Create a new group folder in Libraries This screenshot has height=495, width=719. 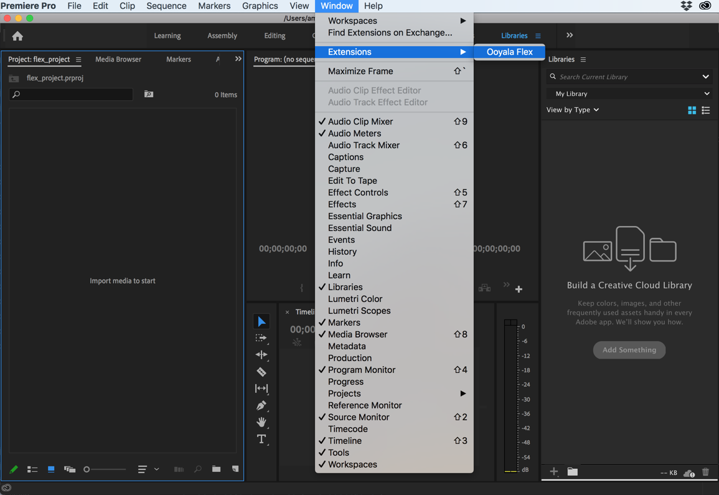(x=572, y=471)
